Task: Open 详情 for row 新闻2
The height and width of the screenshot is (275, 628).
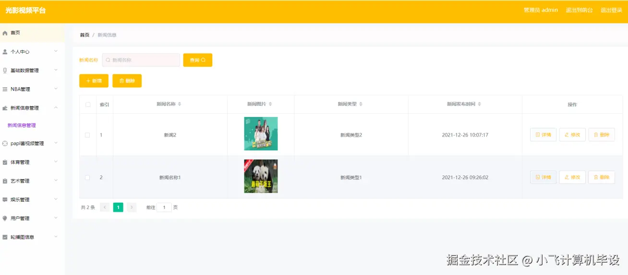Action: coord(543,135)
